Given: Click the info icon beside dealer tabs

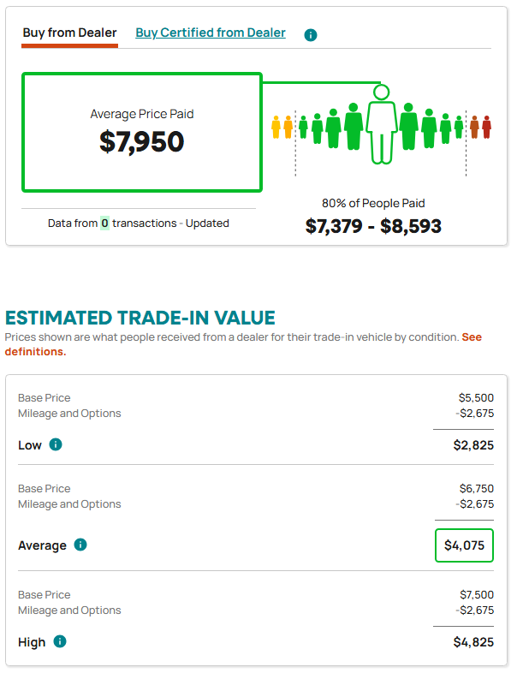Looking at the screenshot, I should tap(310, 35).
